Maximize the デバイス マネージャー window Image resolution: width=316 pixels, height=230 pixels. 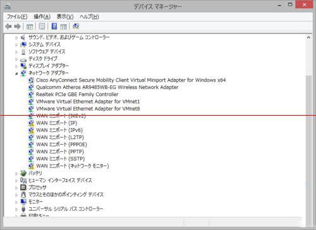tap(290, 4)
